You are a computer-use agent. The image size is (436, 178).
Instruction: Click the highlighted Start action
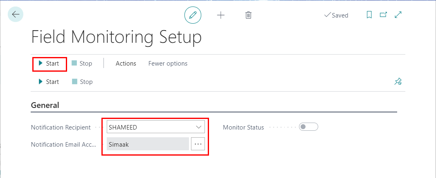pos(49,64)
